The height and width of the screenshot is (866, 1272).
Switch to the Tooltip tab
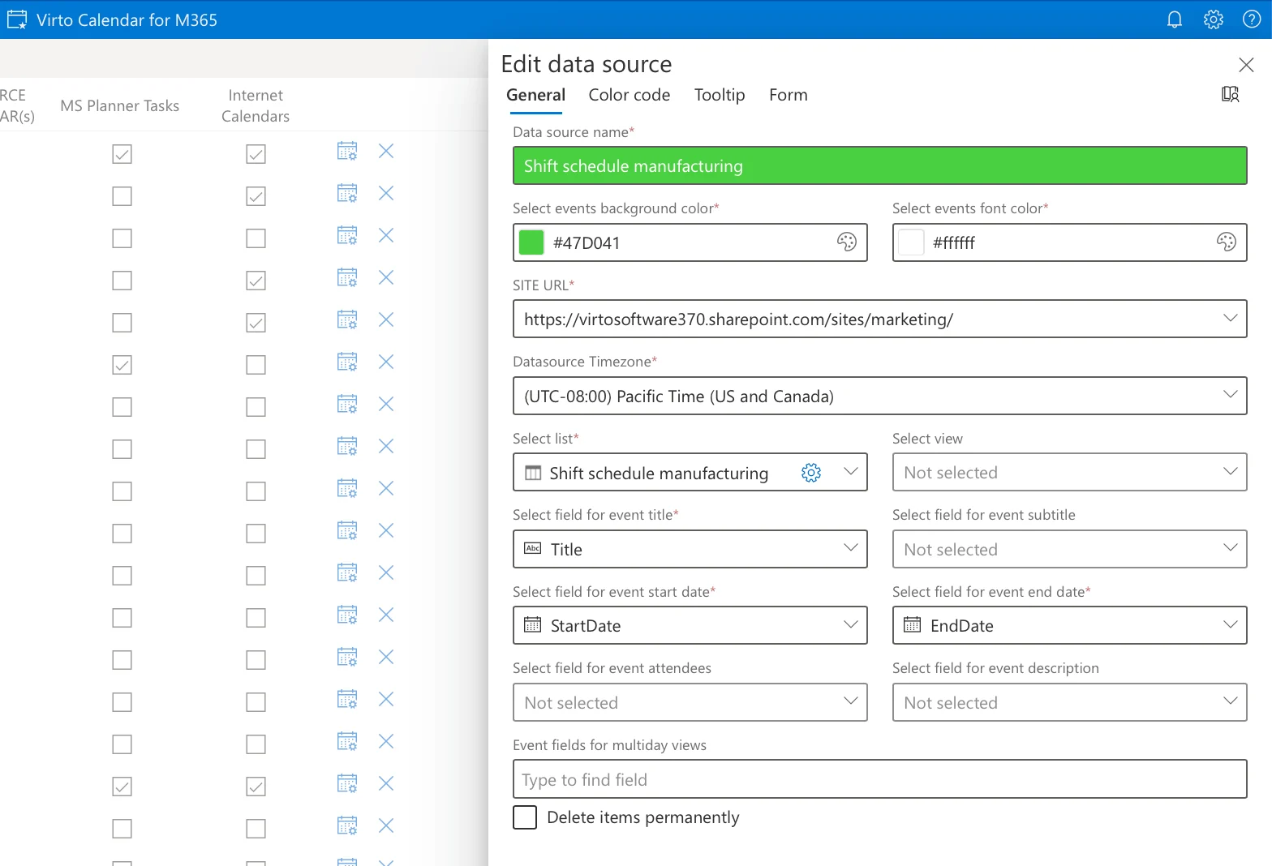coord(720,95)
